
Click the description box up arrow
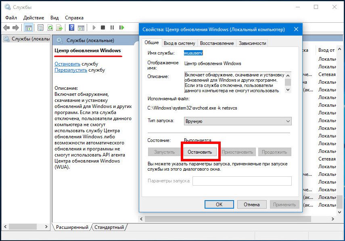288,76
